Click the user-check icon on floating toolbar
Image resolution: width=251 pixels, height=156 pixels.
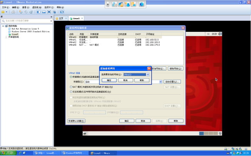point(114,4)
